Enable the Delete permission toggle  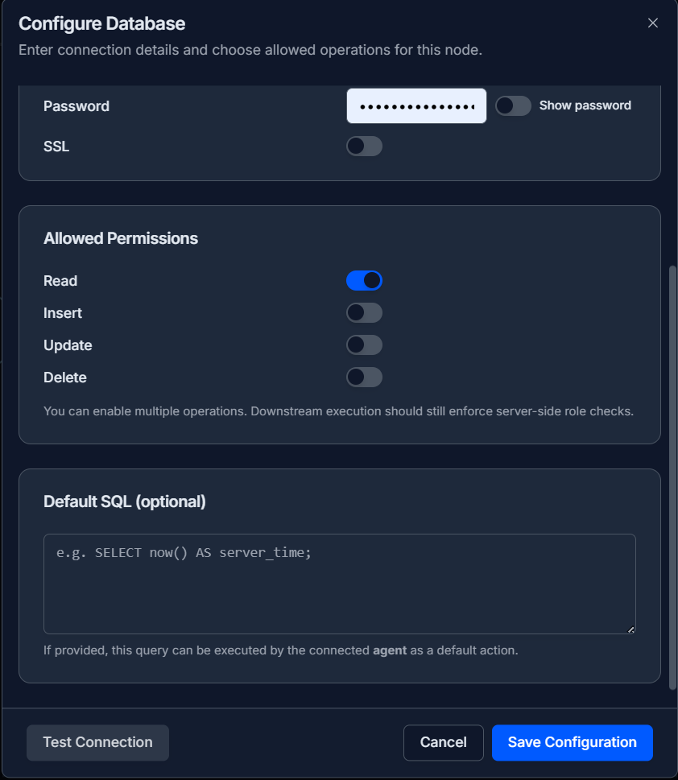click(x=364, y=377)
